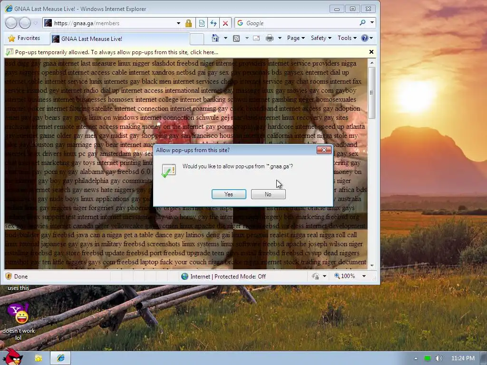Open the zoom level dropdown arrow
Screen dimensions: 487x365
[364, 276]
